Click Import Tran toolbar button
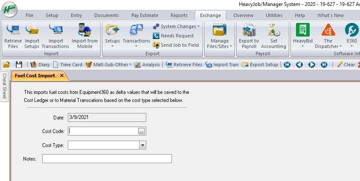This screenshot has width=360, height=181. click(223, 65)
